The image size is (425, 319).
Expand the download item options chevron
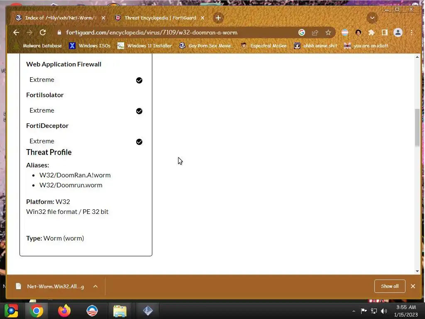(95, 287)
